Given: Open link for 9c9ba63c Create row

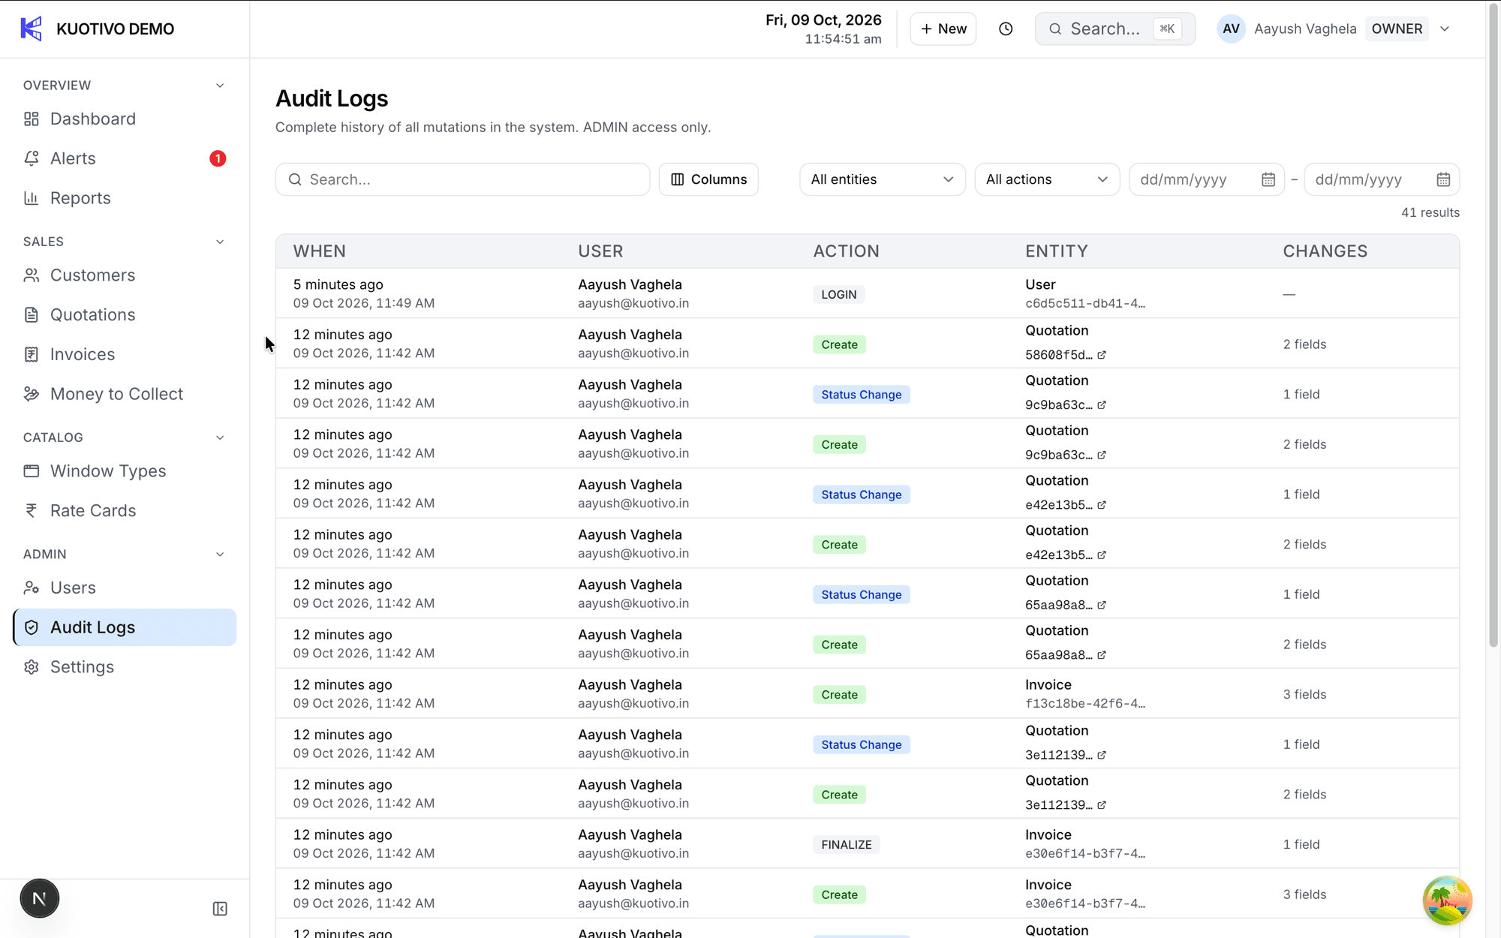Looking at the screenshot, I should click(x=1102, y=455).
